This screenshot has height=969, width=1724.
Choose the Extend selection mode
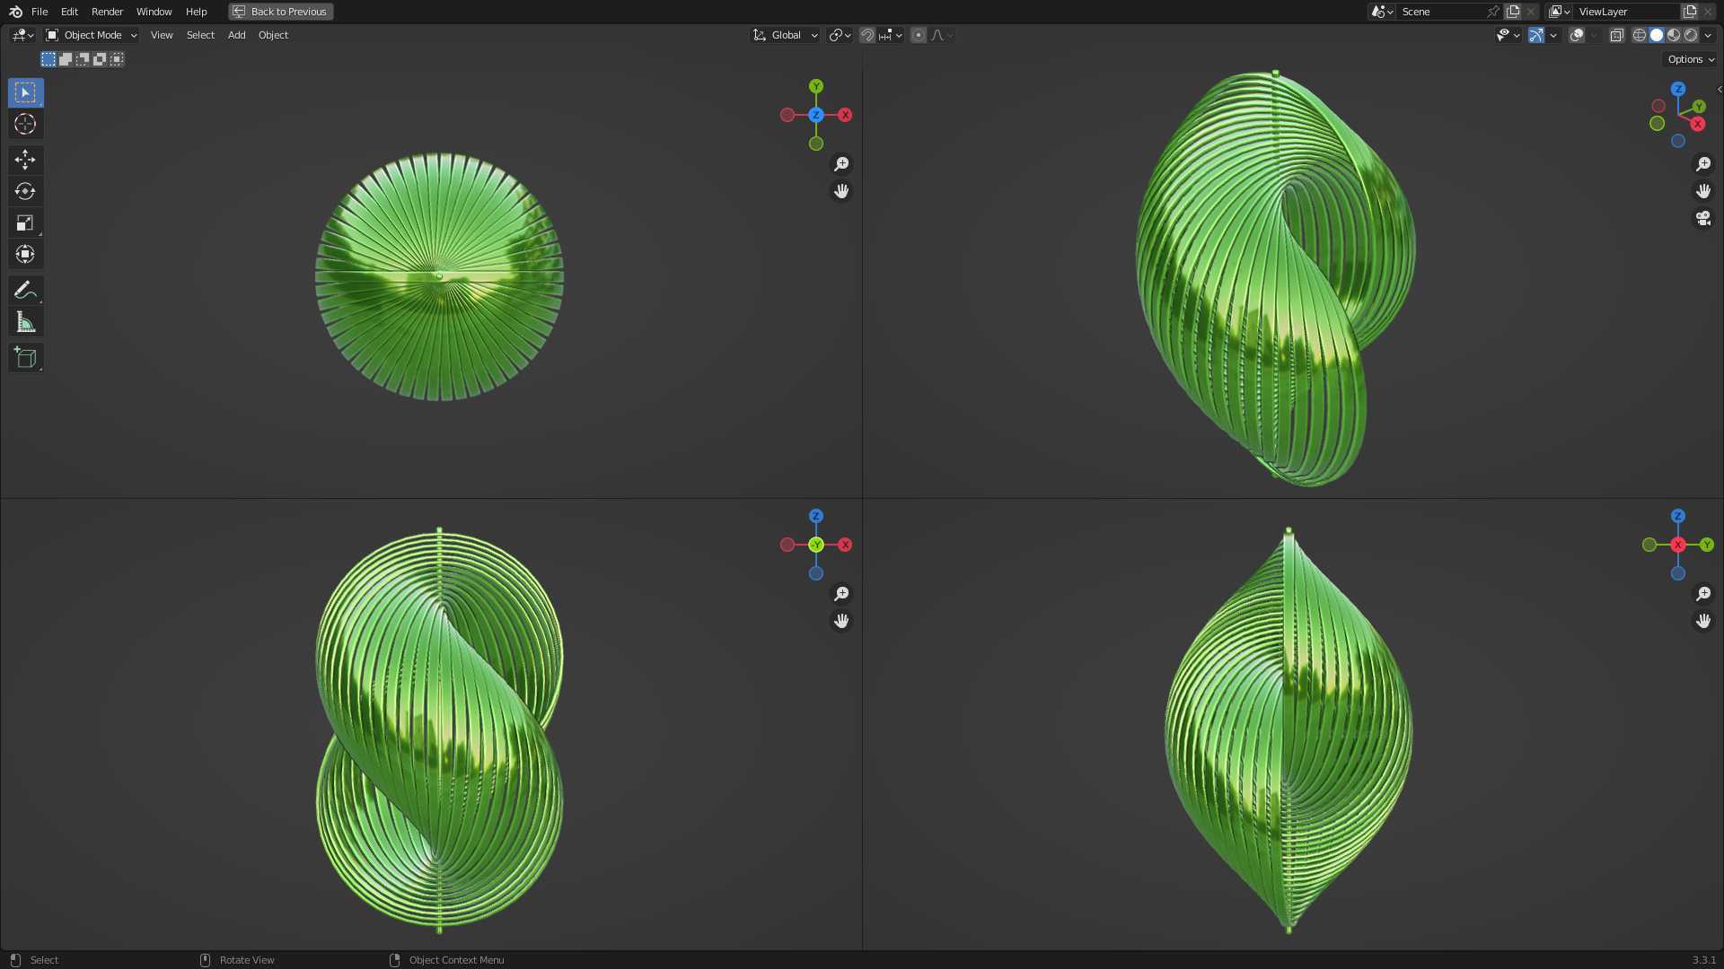[x=66, y=59]
